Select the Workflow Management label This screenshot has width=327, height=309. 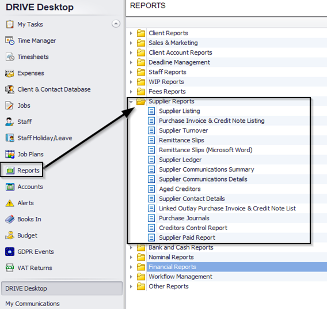180,277
